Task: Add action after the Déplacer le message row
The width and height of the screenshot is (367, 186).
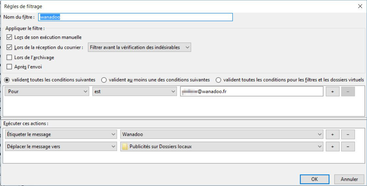Action: pos(332,147)
